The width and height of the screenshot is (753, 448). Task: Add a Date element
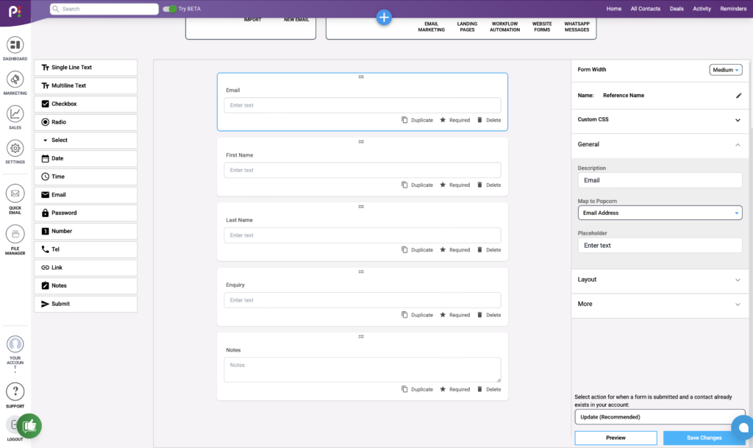click(85, 158)
